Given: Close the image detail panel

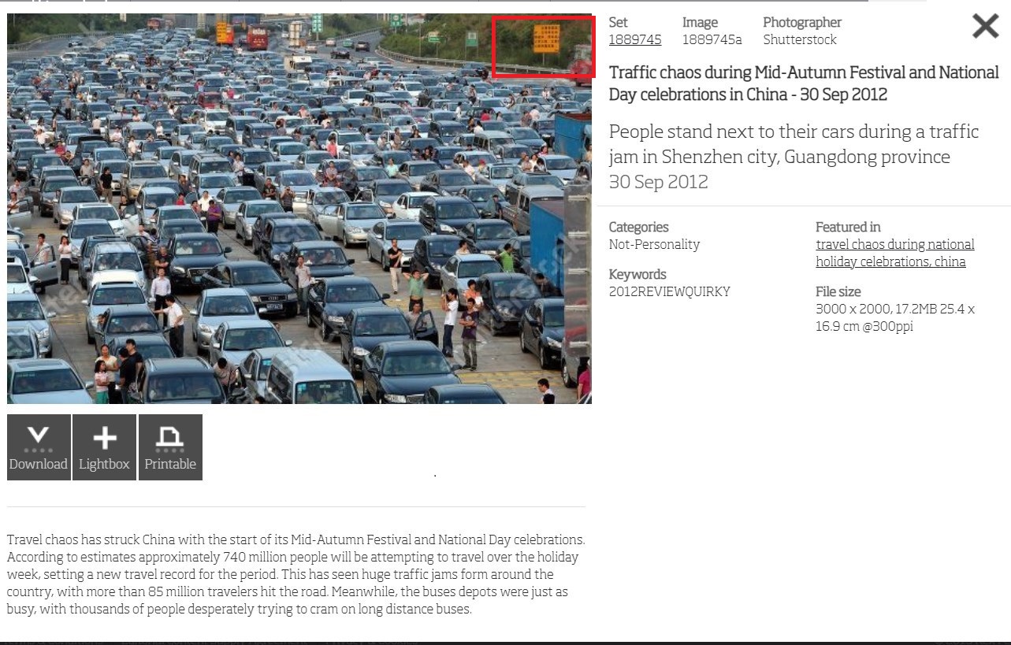Looking at the screenshot, I should [x=985, y=26].
